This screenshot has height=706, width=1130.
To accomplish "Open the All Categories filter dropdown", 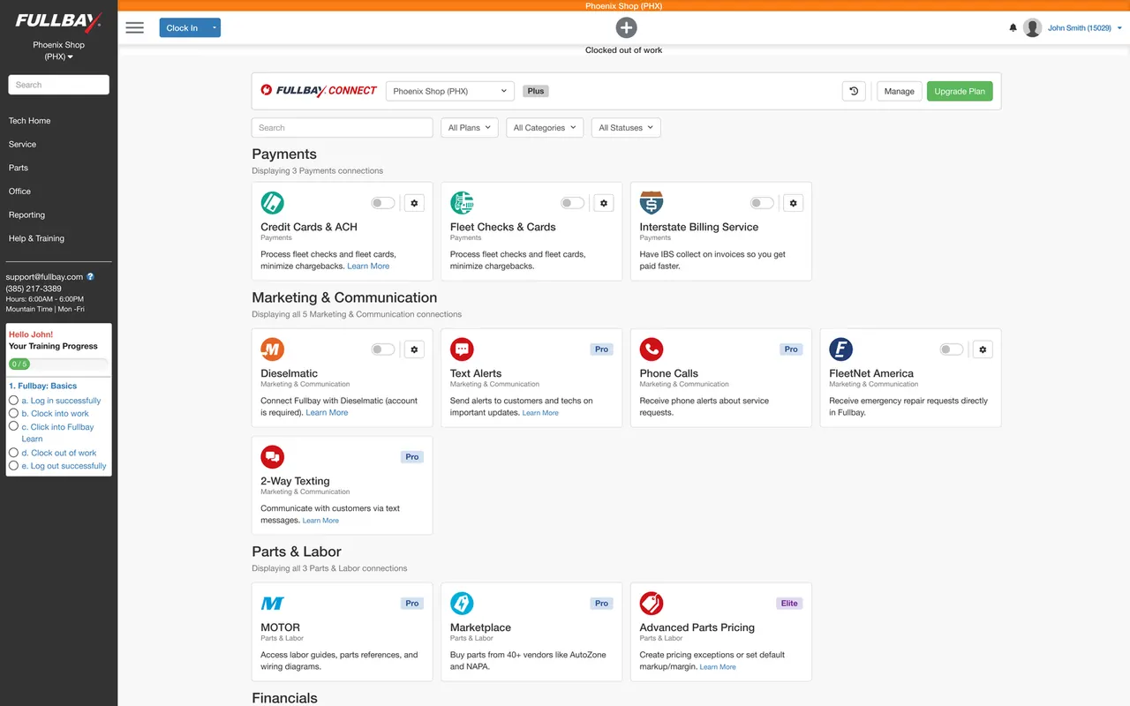I will click(x=545, y=128).
